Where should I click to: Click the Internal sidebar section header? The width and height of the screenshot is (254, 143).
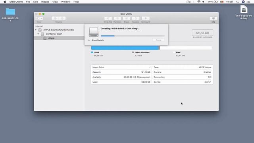point(39,26)
